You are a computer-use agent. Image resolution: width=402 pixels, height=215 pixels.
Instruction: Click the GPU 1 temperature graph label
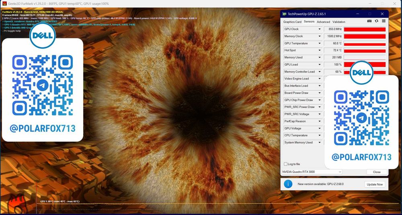pyautogui.click(x=60, y=201)
